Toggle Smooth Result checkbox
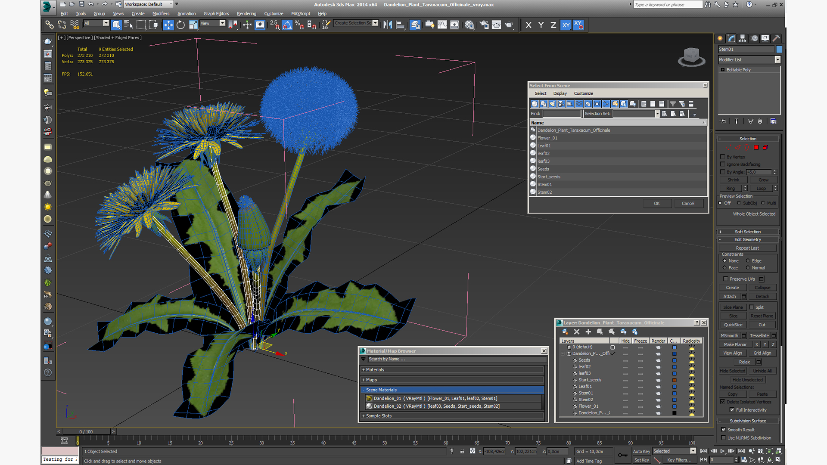 click(x=724, y=430)
